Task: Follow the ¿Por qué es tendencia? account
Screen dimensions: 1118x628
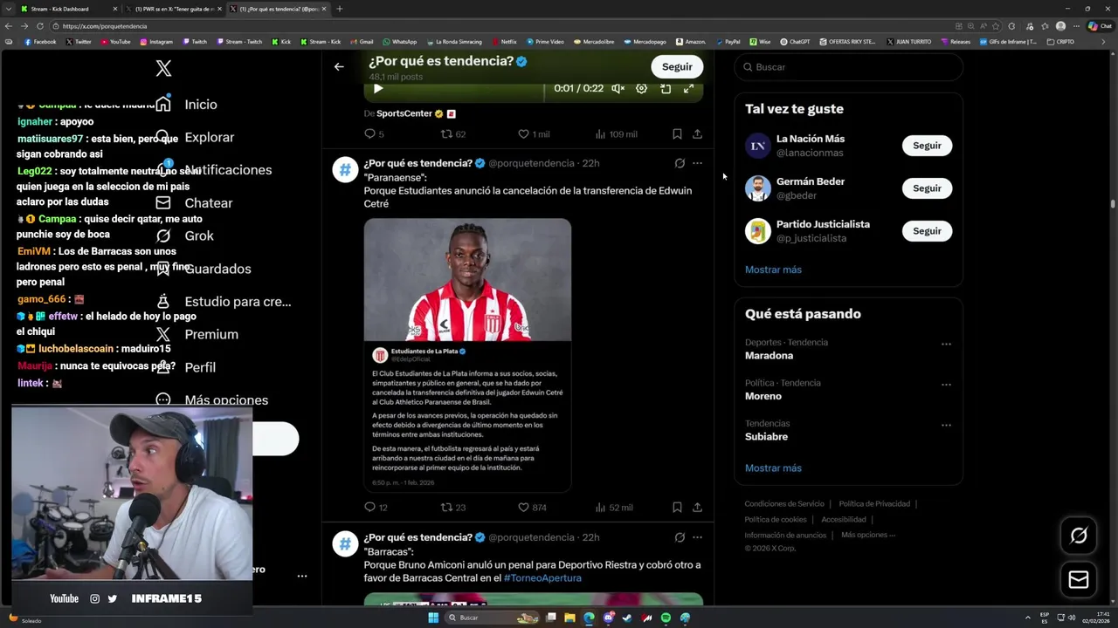Action: click(x=677, y=66)
